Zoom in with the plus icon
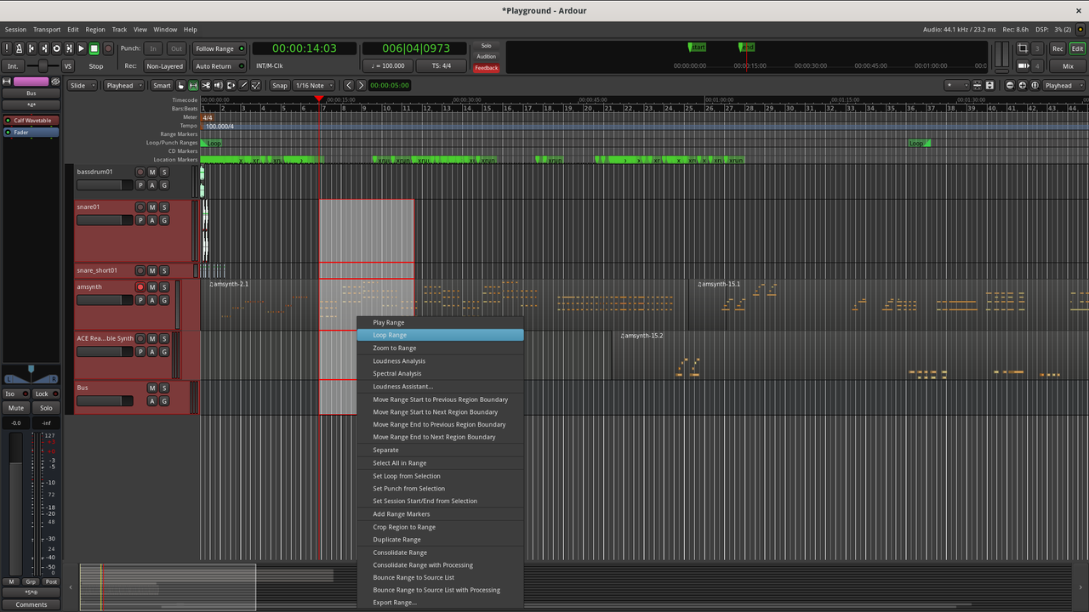 (x=1023, y=85)
